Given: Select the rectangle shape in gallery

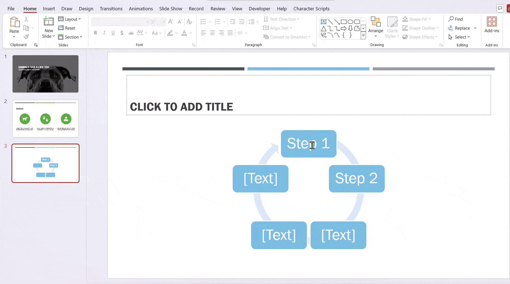Looking at the screenshot, I should tap(344, 22).
